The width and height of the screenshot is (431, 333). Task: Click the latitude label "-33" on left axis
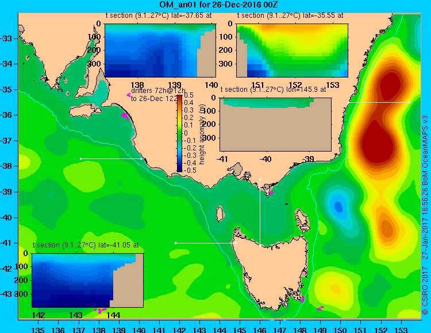(6, 38)
